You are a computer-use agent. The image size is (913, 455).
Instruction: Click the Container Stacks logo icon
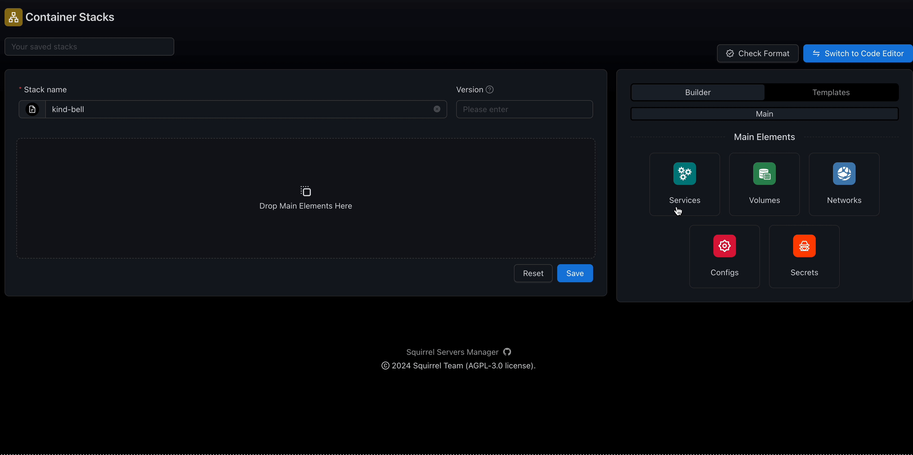[14, 17]
